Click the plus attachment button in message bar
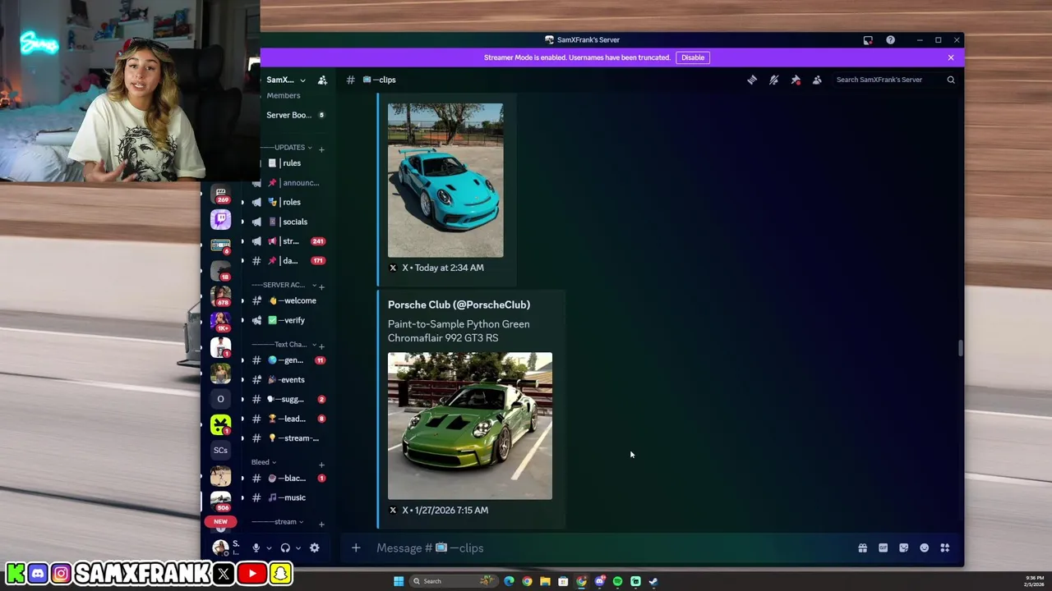The height and width of the screenshot is (591, 1052). click(356, 547)
